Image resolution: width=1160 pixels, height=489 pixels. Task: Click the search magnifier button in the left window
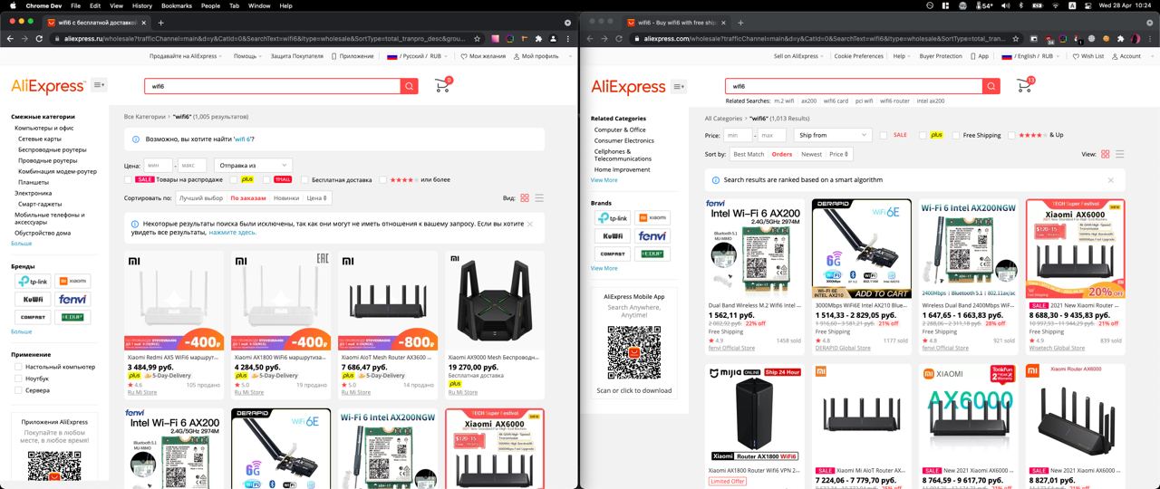pyautogui.click(x=410, y=86)
